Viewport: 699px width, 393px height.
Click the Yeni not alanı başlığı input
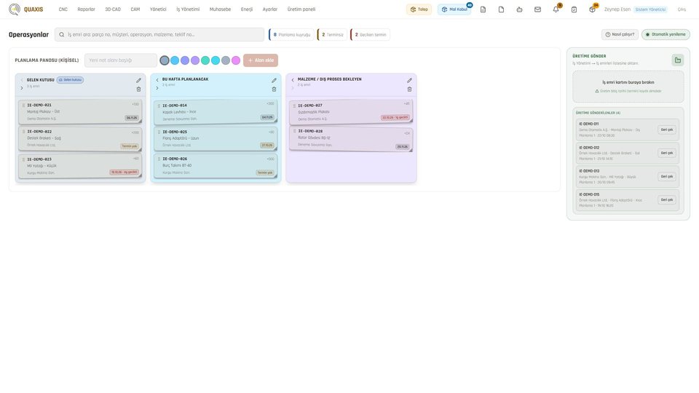point(121,60)
